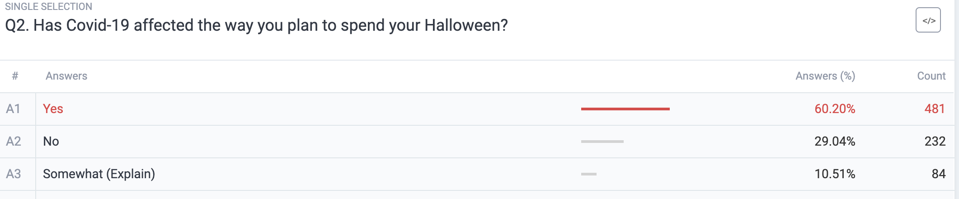Select the A3 row index
The height and width of the screenshot is (199, 959).
pos(13,174)
